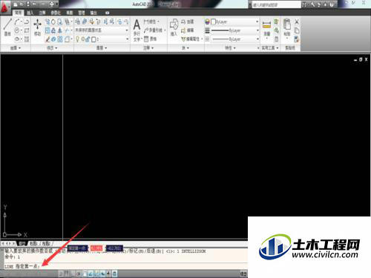Open the object color ByLayer dropdown
The width and height of the screenshot is (371, 278).
[x=234, y=21]
